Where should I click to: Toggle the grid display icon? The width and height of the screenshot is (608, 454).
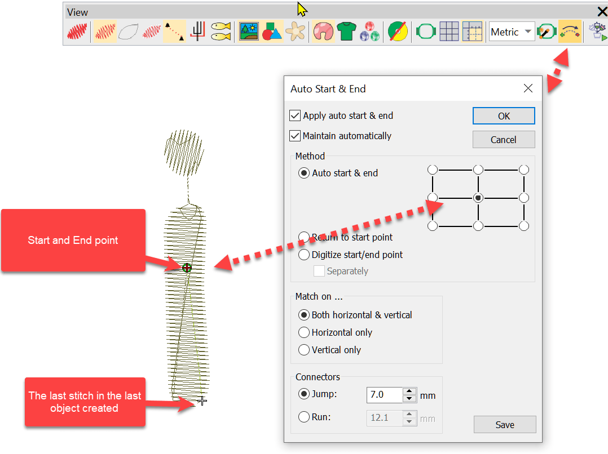pos(449,32)
